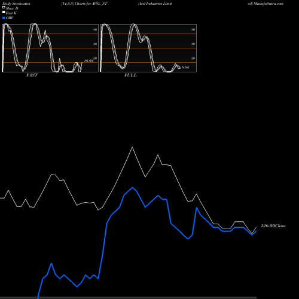Click the 80 level label in FULL chart

click(x=193, y=29)
